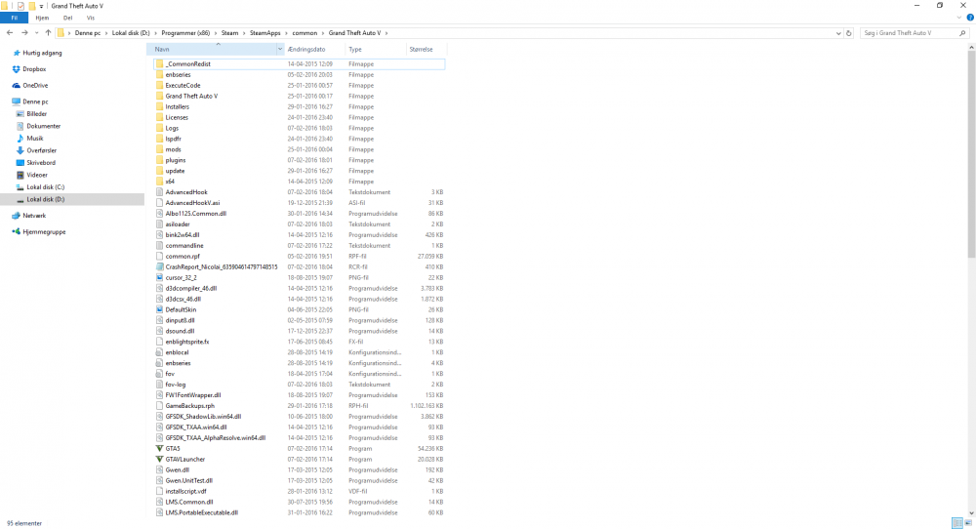976x529 pixels.
Task: Switch to details view layout icon
Action: click(957, 523)
